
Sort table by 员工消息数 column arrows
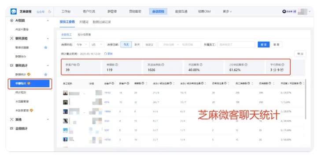[x=252, y=83]
